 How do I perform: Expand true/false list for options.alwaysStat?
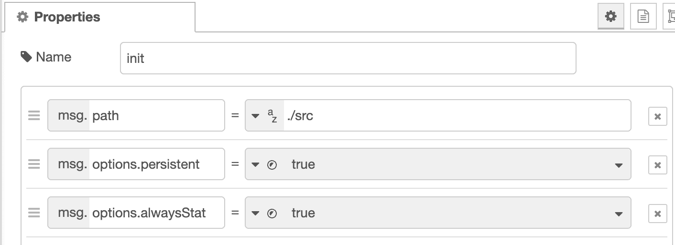click(619, 214)
